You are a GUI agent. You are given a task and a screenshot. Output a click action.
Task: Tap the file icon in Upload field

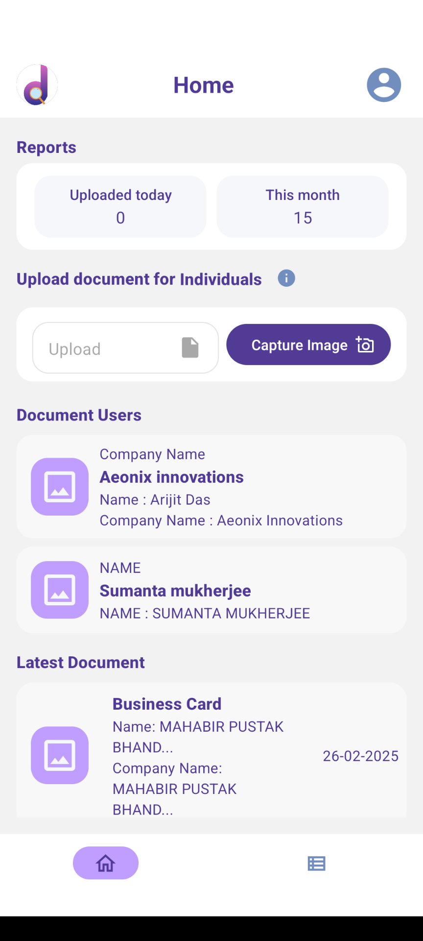190,347
